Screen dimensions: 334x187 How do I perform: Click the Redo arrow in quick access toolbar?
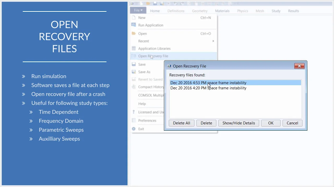click(182, 4)
